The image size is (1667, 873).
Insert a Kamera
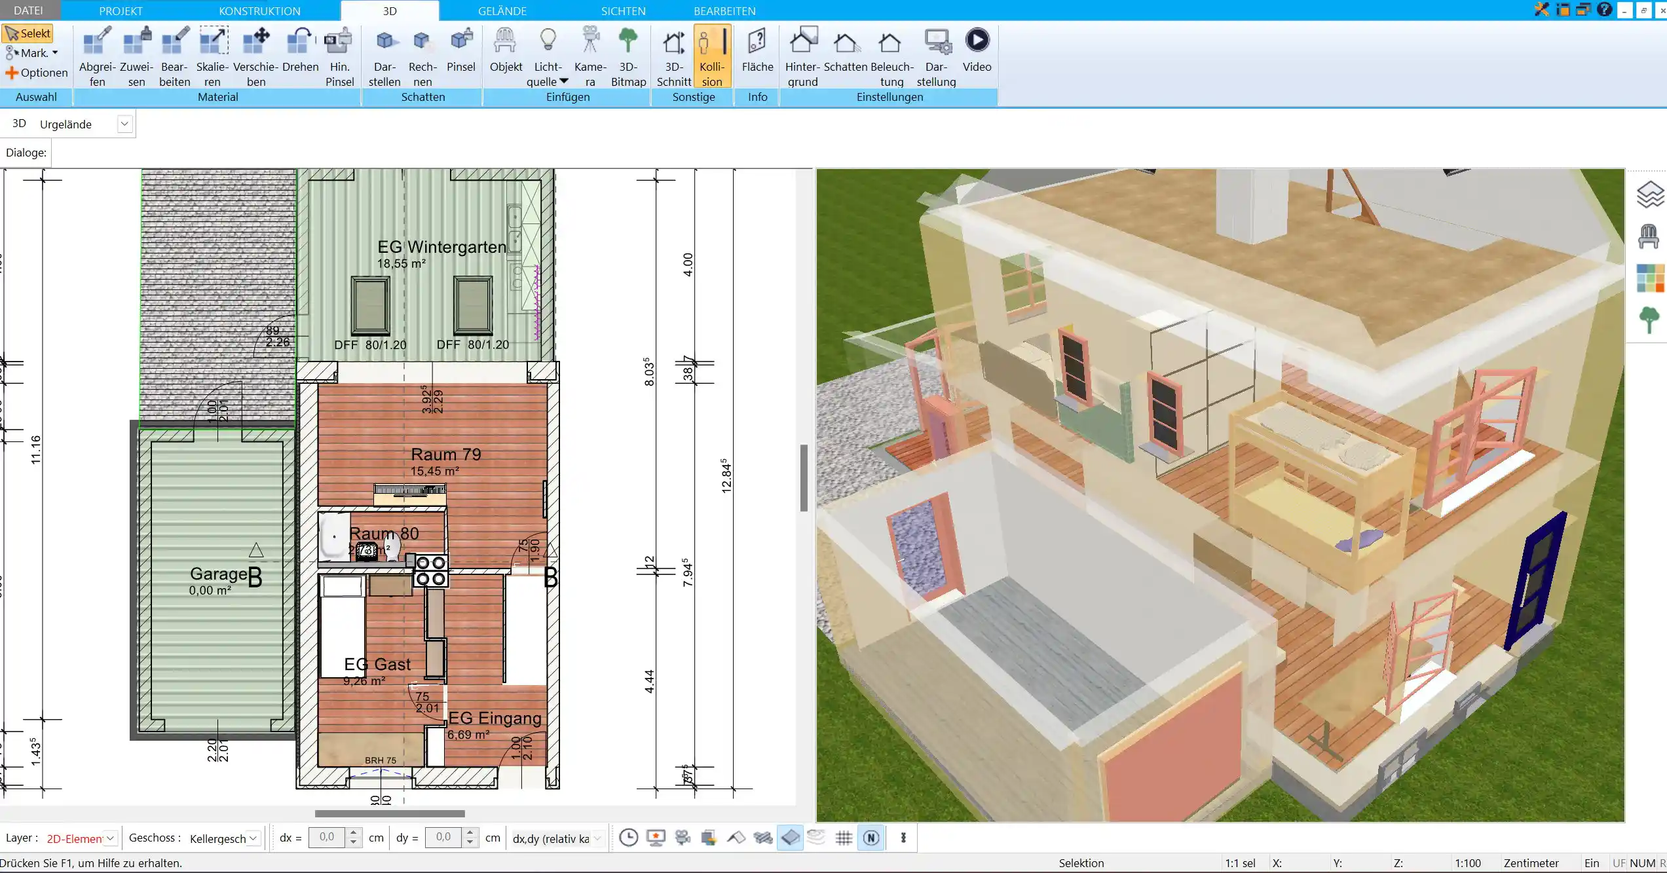[590, 56]
